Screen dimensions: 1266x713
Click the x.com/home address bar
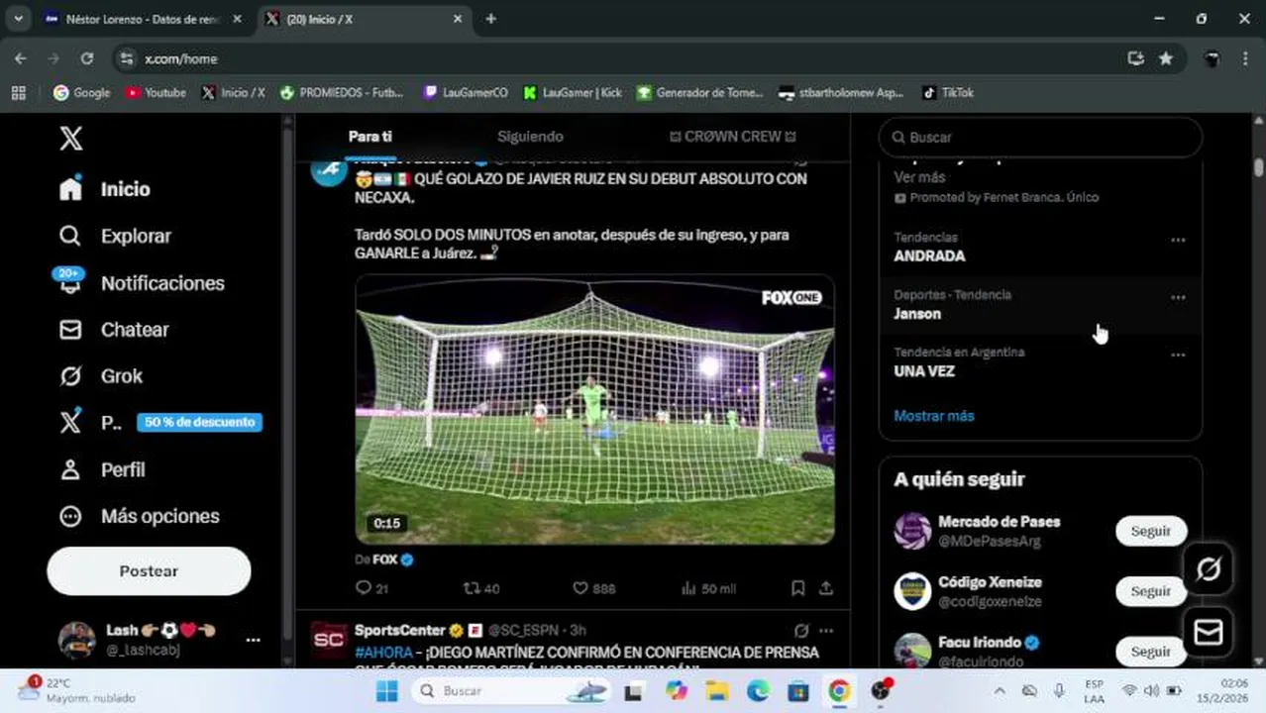point(614,58)
